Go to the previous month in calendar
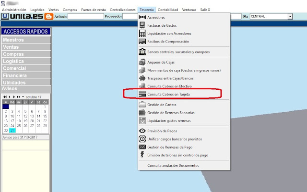The width and height of the screenshot is (307, 192). [9, 96]
